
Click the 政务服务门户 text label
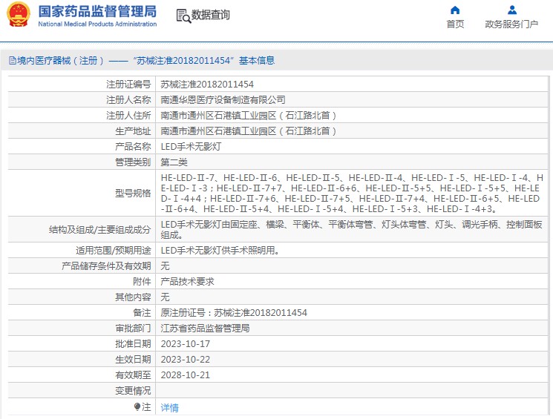[511, 24]
